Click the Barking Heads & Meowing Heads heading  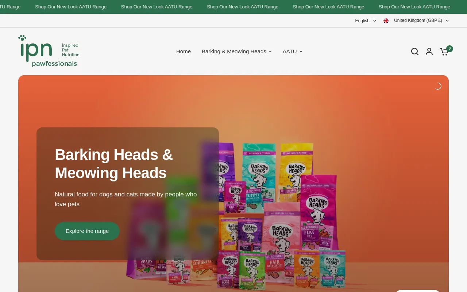point(113,164)
